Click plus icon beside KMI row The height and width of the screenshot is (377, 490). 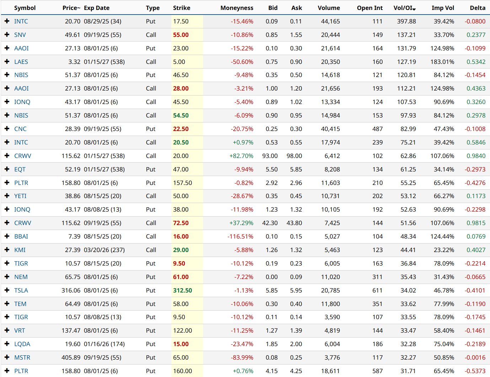[7, 250]
